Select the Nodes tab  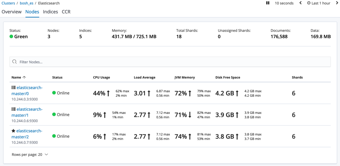tap(32, 12)
